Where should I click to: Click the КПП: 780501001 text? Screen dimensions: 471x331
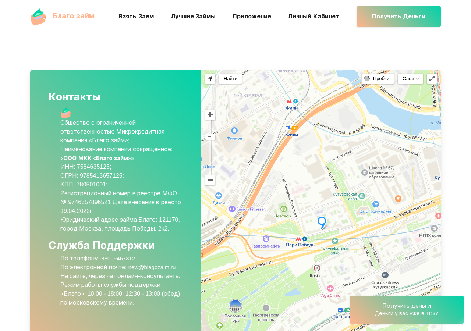pos(84,184)
